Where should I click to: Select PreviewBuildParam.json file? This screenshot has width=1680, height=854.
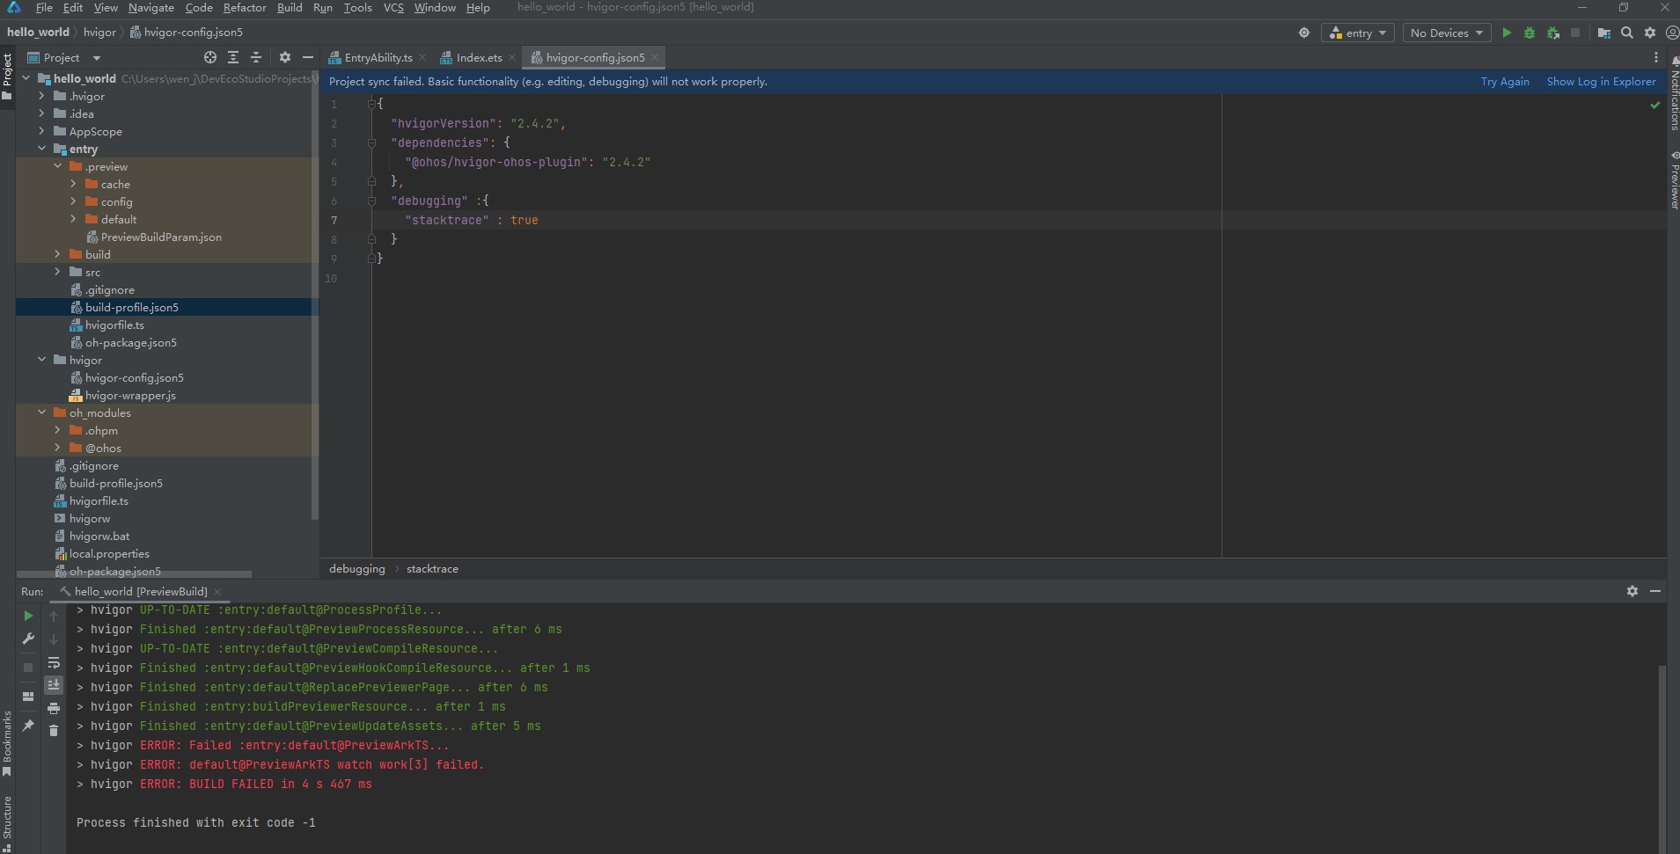point(161,237)
